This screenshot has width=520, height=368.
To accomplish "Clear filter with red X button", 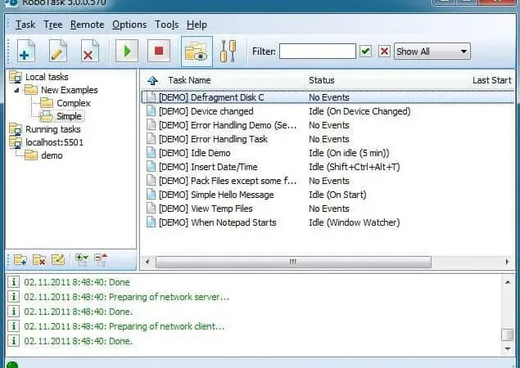I will 384,52.
